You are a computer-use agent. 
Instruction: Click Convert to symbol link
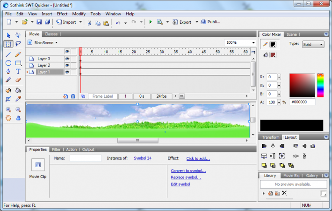coord(188,170)
